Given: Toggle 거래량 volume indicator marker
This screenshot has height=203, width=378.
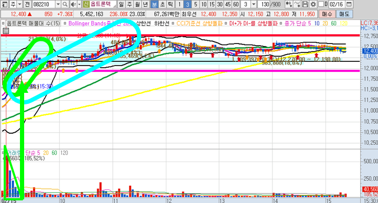Looking at the screenshot, I should (3, 153).
